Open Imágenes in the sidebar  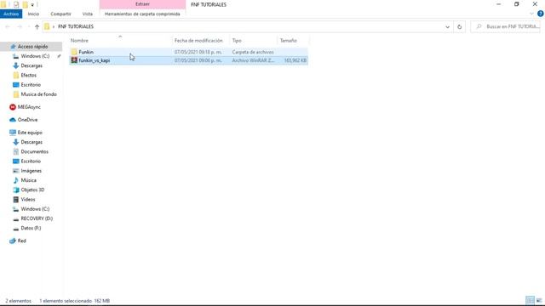31,171
